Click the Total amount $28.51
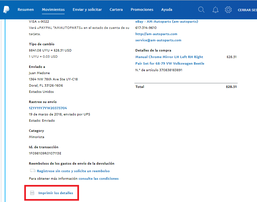 point(231,87)
